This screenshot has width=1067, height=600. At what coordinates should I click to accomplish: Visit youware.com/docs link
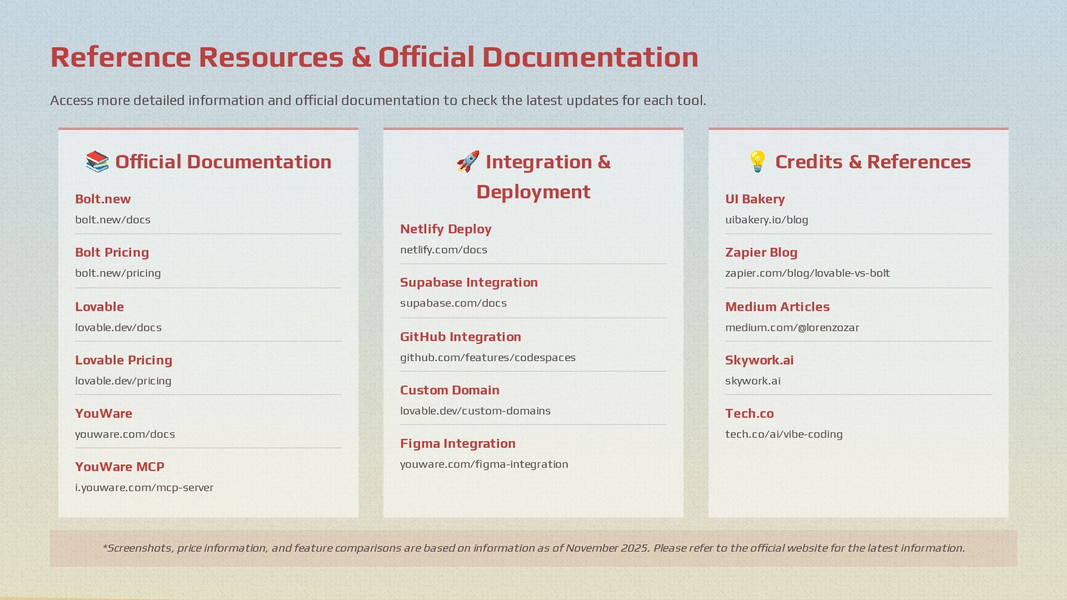(125, 434)
